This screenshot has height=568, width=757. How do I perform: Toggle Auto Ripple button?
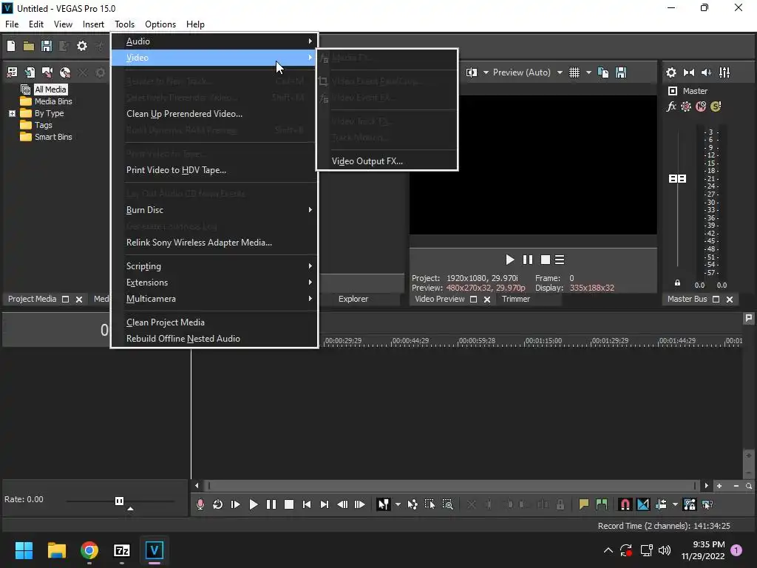coord(661,504)
